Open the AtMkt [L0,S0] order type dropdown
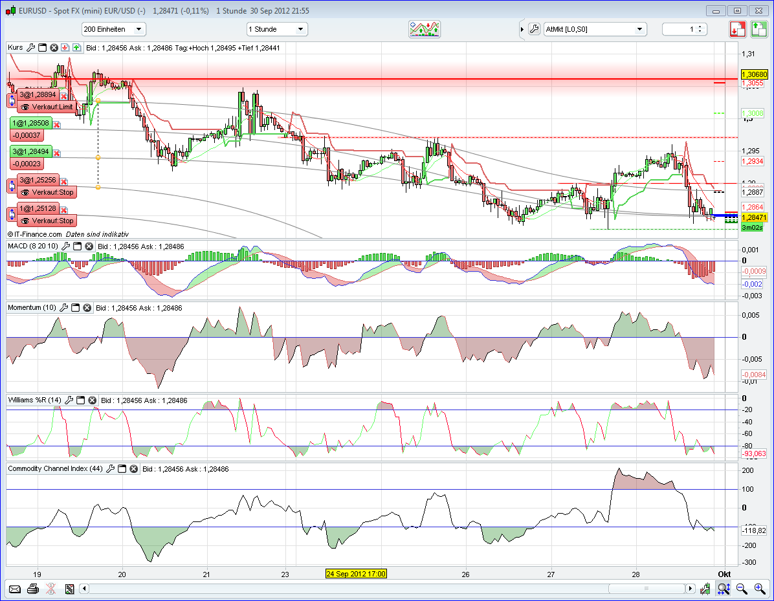The image size is (774, 601). point(595,29)
